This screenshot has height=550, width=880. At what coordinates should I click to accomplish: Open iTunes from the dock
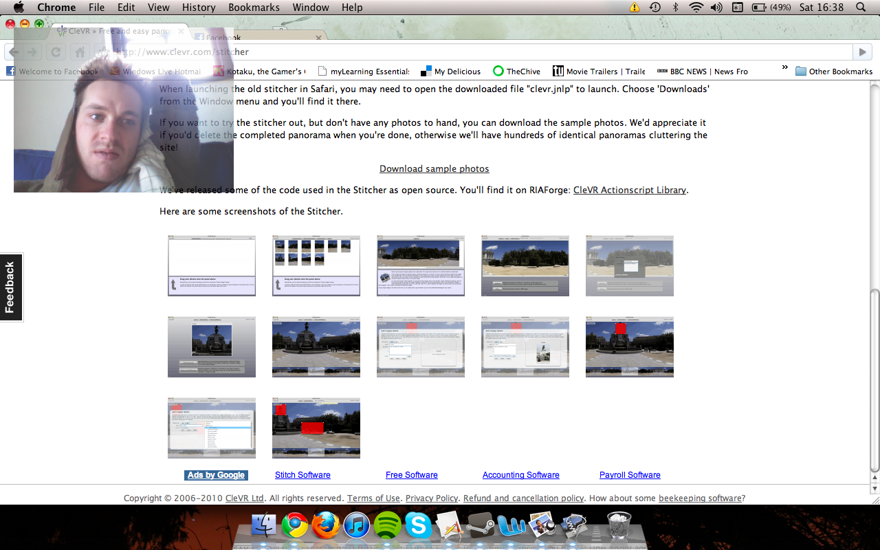pos(357,527)
